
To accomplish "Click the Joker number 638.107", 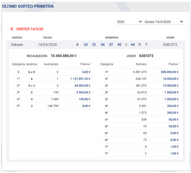I will [141, 79].
